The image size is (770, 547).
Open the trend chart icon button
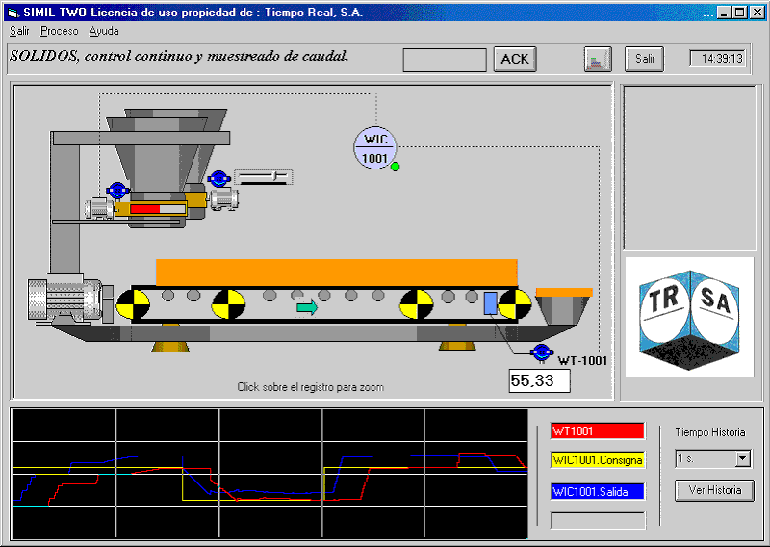click(x=598, y=59)
